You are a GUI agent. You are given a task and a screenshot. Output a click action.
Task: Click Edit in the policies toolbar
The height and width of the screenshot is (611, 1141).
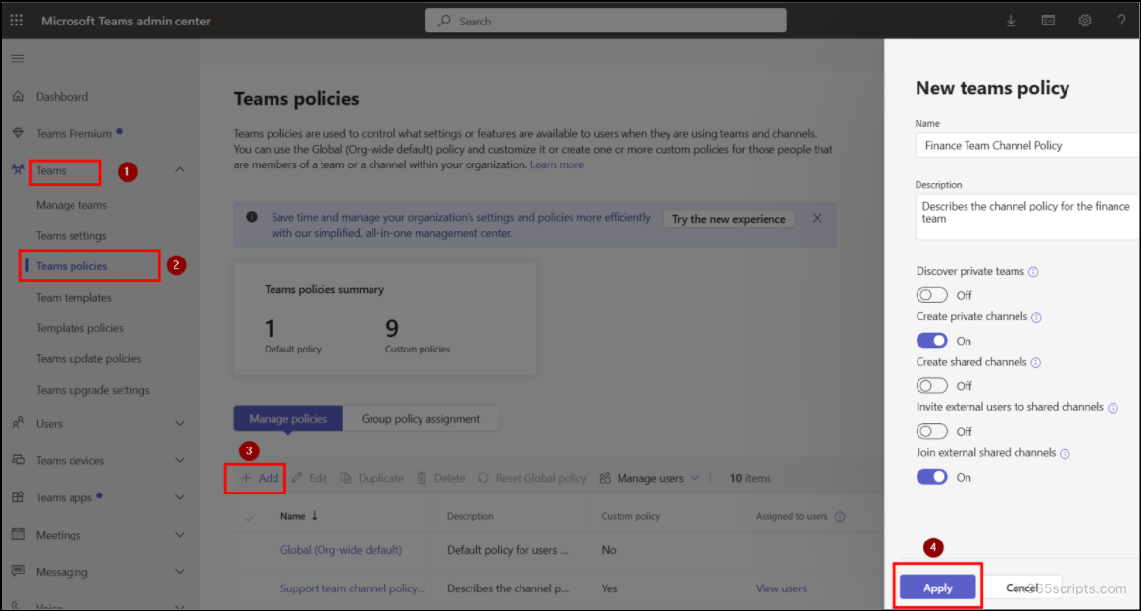coord(310,478)
